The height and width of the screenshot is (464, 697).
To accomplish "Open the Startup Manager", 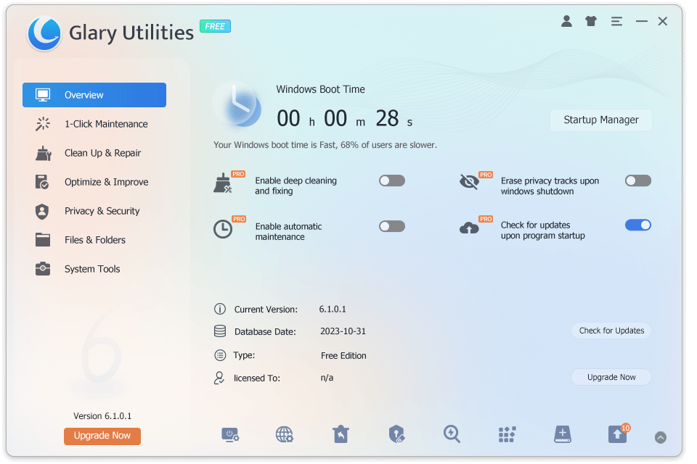I will [x=600, y=120].
